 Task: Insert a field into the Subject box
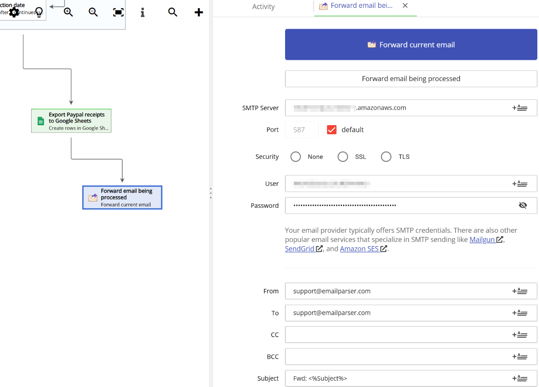tap(520, 378)
